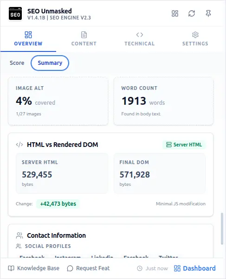Screen dimensions: 226x279
Task: Click the refresh analysis icon
Action: [192, 13]
